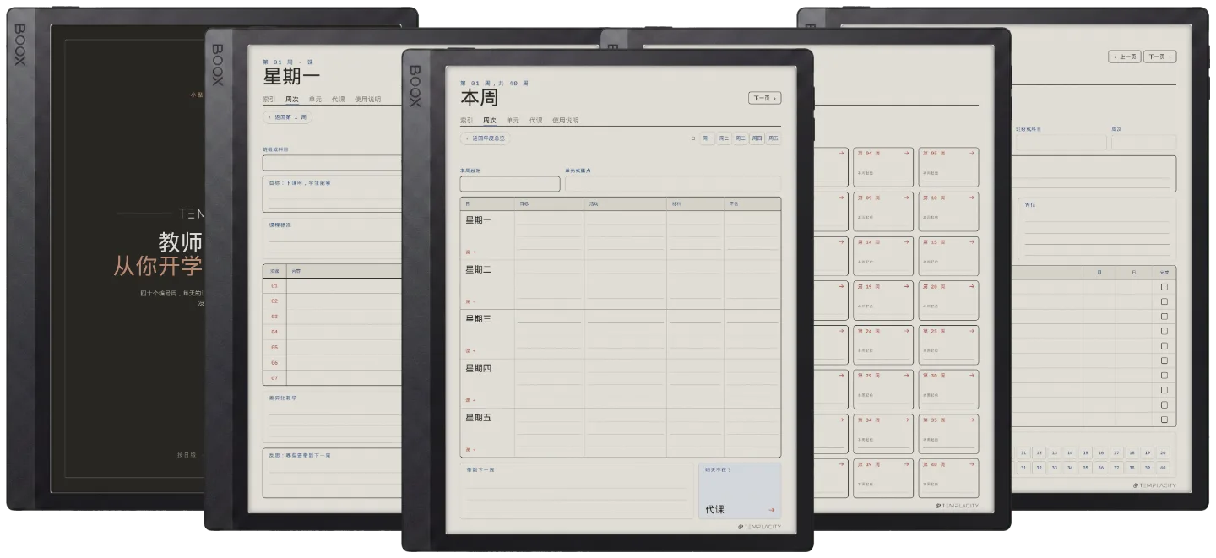Tap period 04 on the 星期一 page
Viewport: 1216px width, 558px height.
click(x=274, y=332)
